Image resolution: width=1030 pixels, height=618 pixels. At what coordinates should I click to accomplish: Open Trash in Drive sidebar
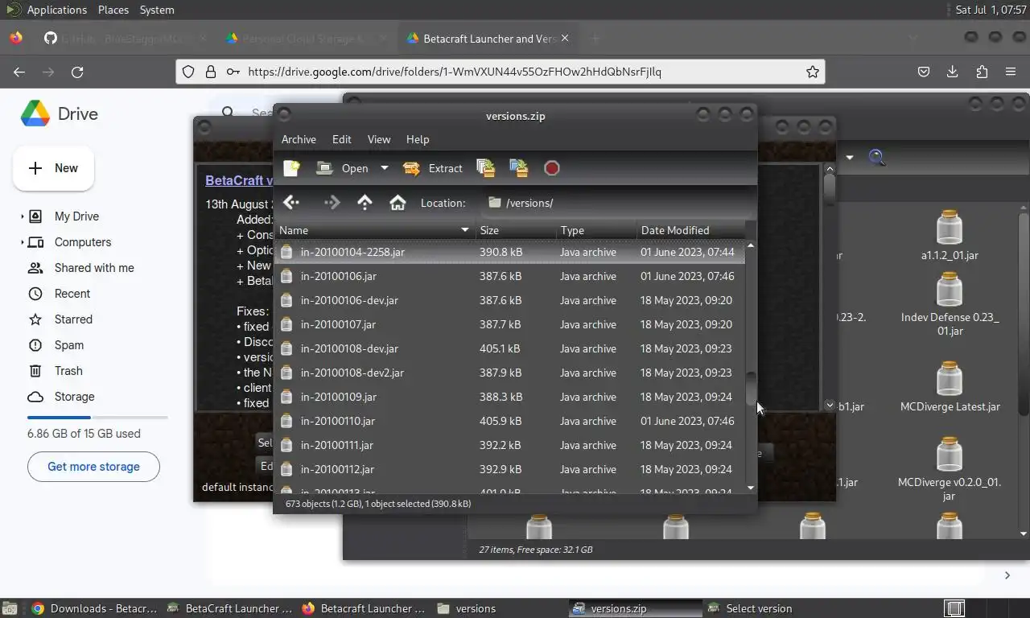coord(68,371)
